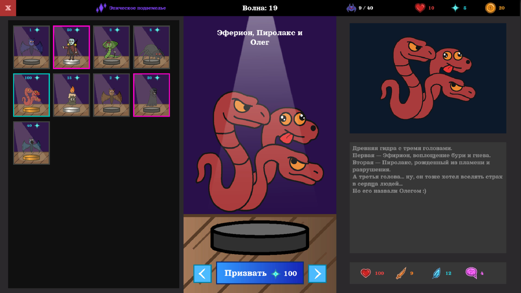Select the blue bat card costing 1
Screen dimensions: 521x293
[31, 47]
